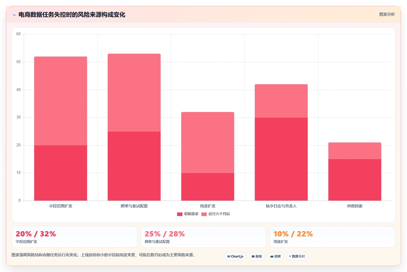
Task: Click the y-axis value 30
Action: [x=18, y=117]
